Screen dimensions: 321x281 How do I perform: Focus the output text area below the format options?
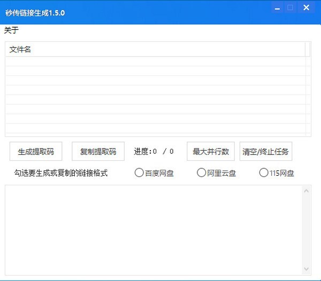[x=154, y=230]
